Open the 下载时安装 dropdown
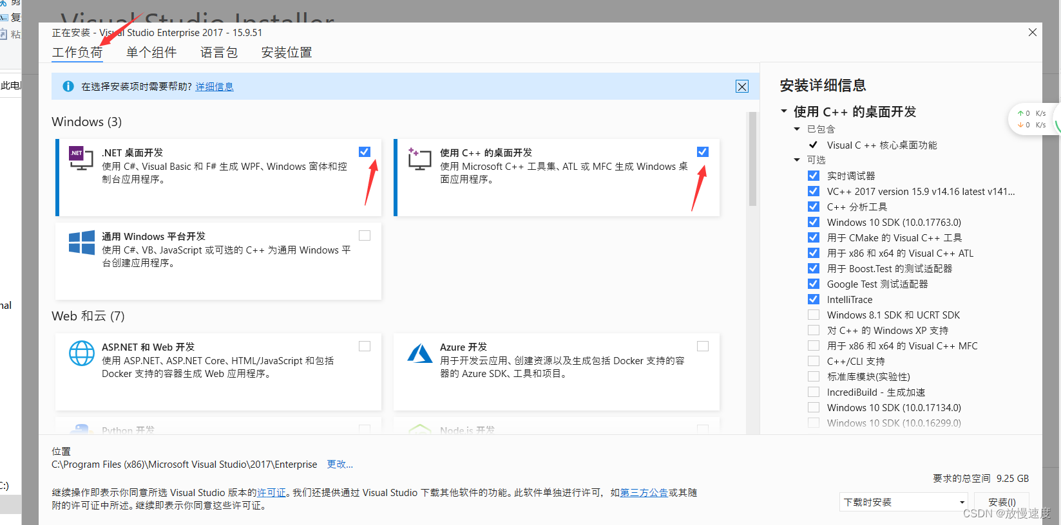Viewport: 1061px width, 525px height. pos(904,502)
